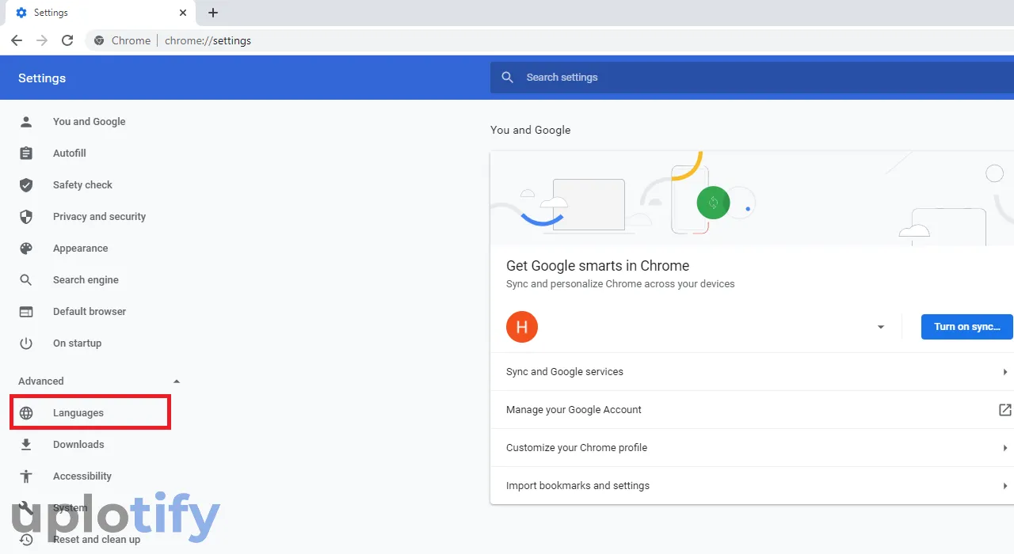Image resolution: width=1014 pixels, height=554 pixels.
Task: Select Search engine in the sidebar
Action: [x=86, y=280]
